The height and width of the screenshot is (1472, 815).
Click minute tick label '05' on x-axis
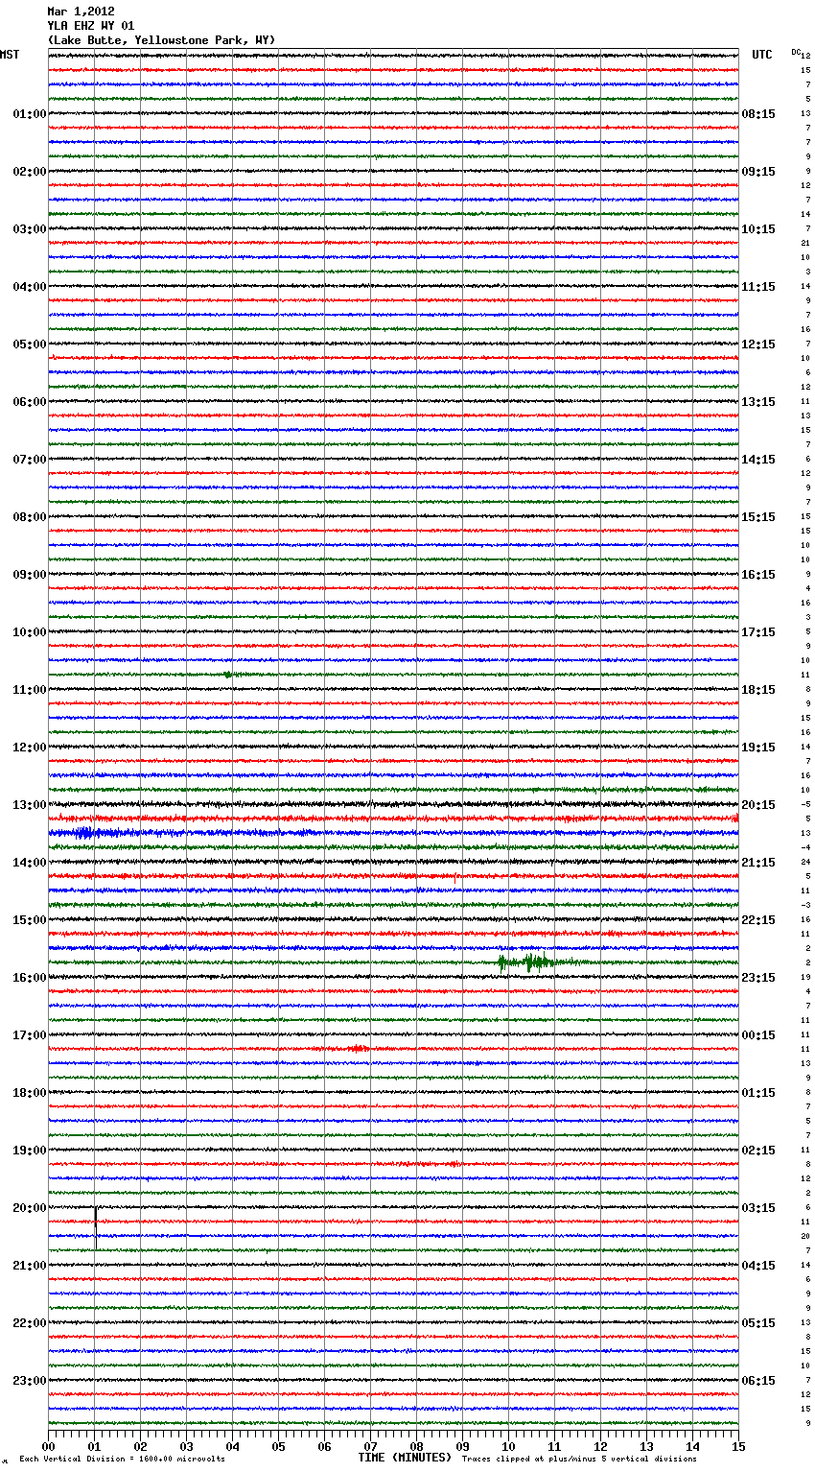click(x=278, y=1446)
